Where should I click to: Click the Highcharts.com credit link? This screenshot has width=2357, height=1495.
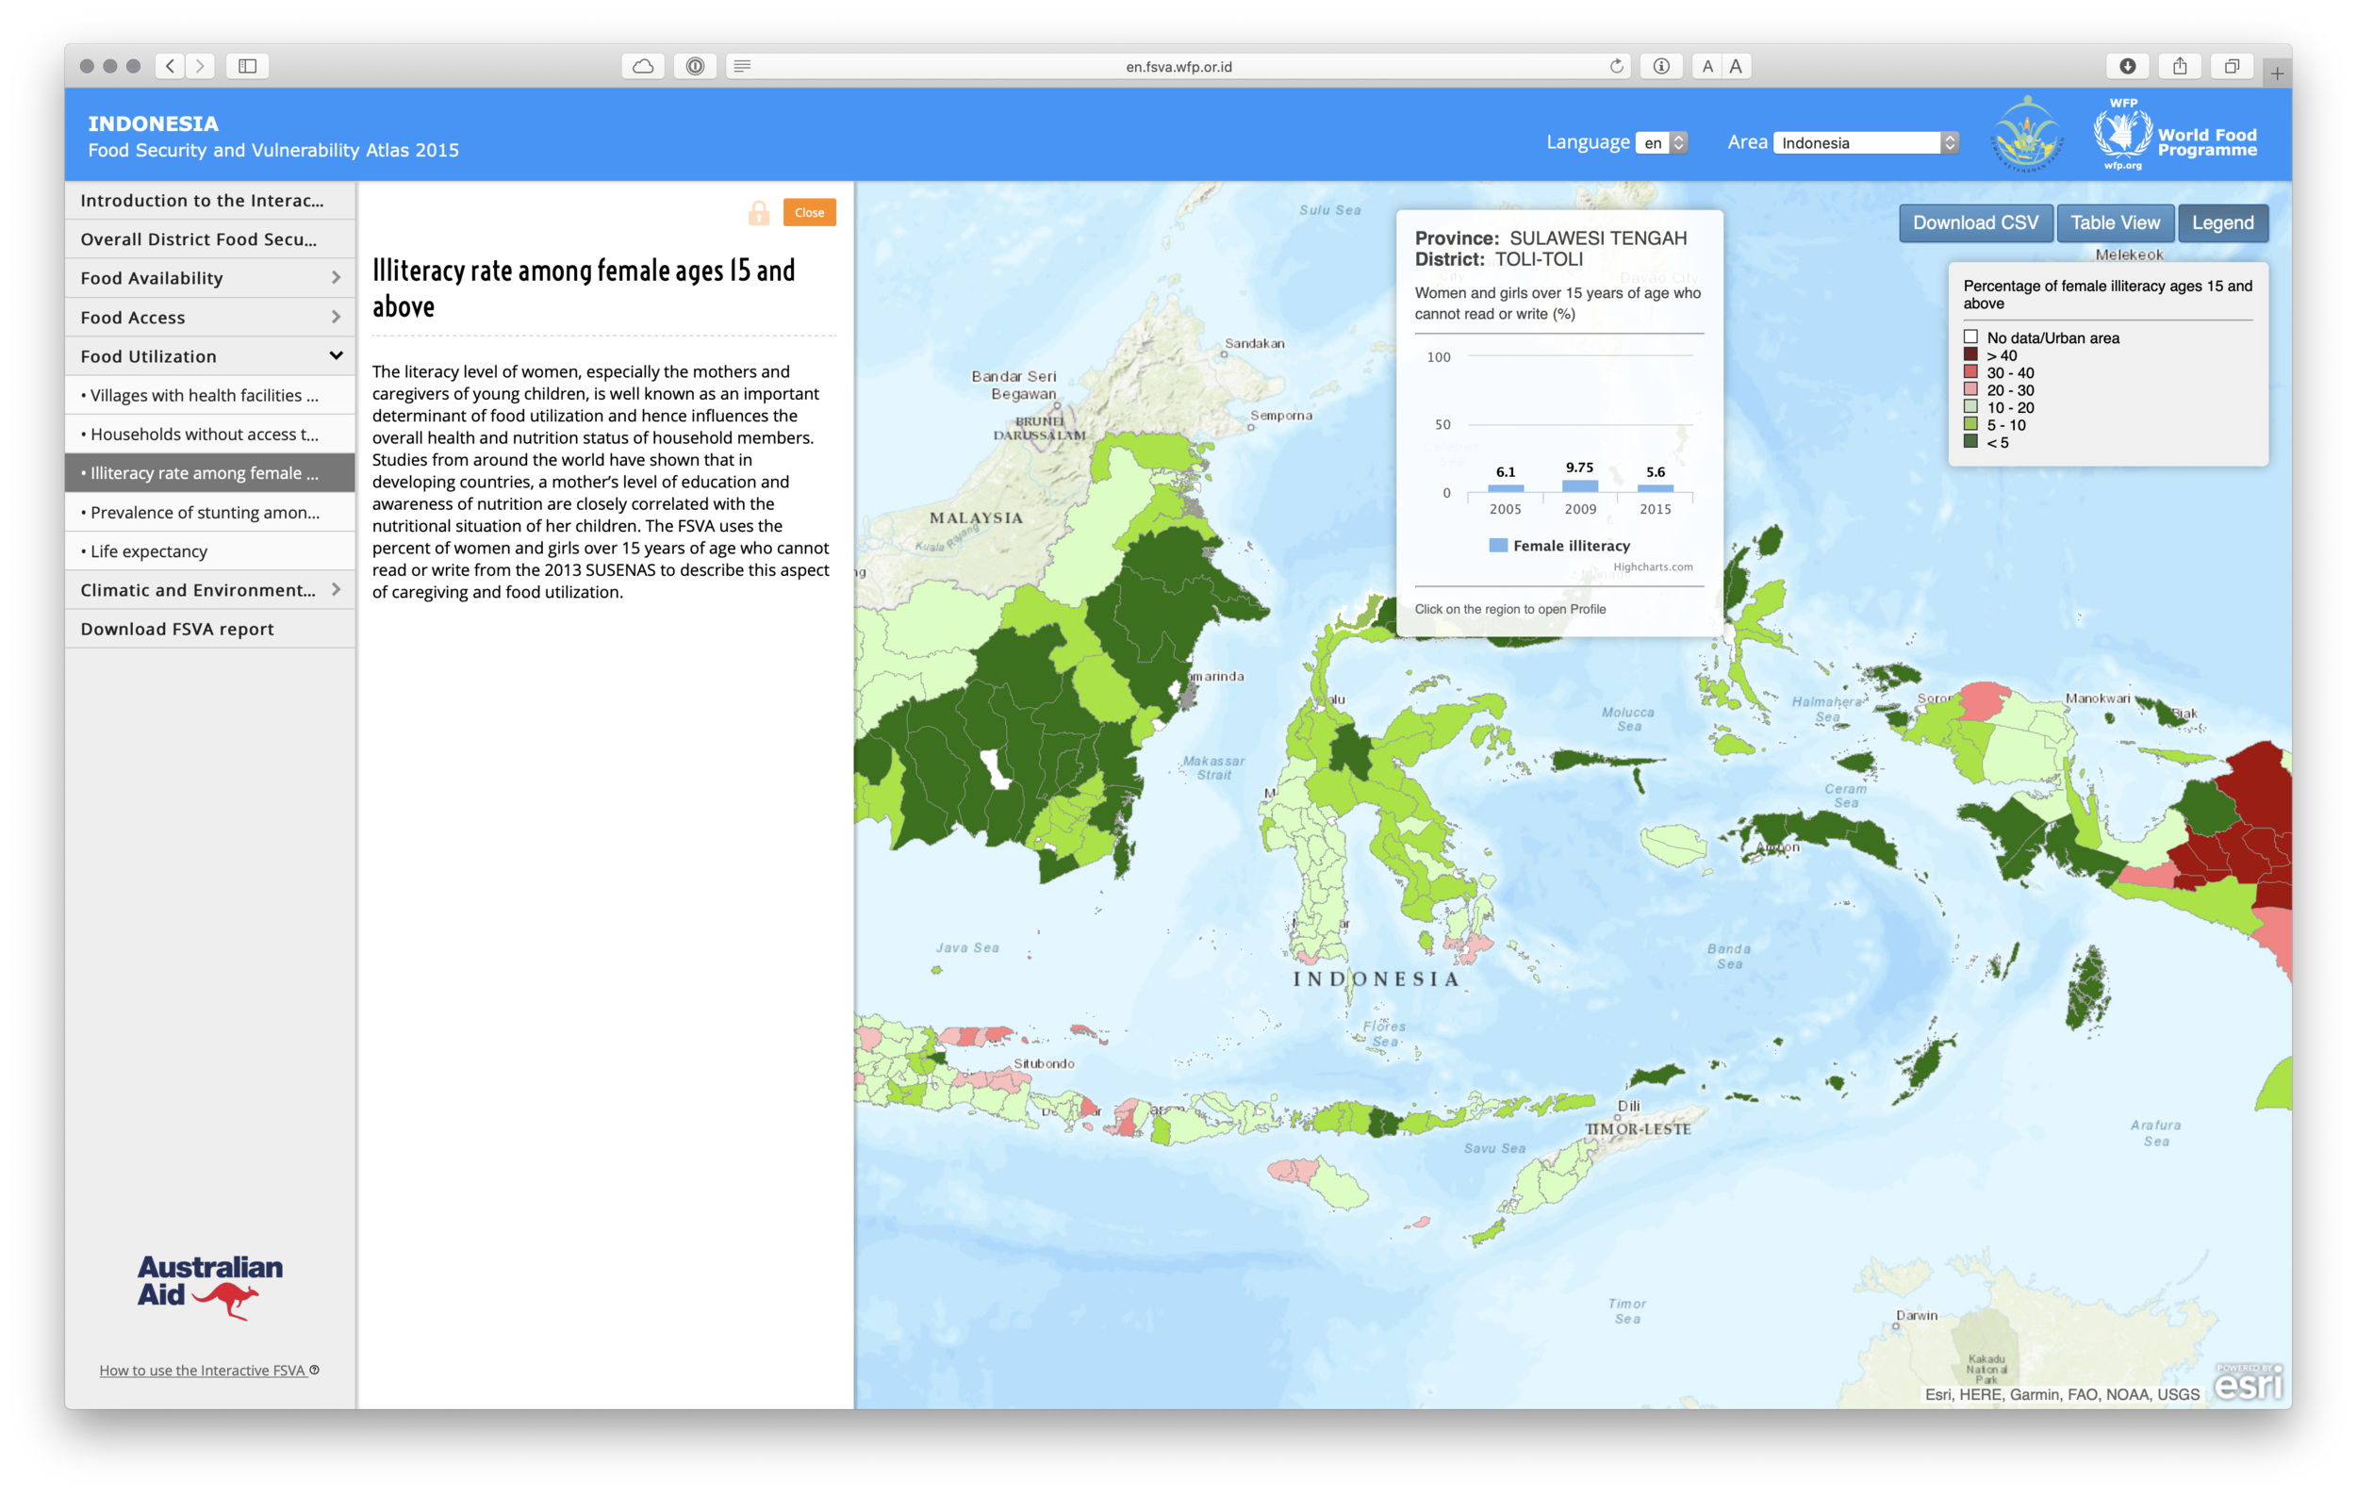tap(1652, 567)
